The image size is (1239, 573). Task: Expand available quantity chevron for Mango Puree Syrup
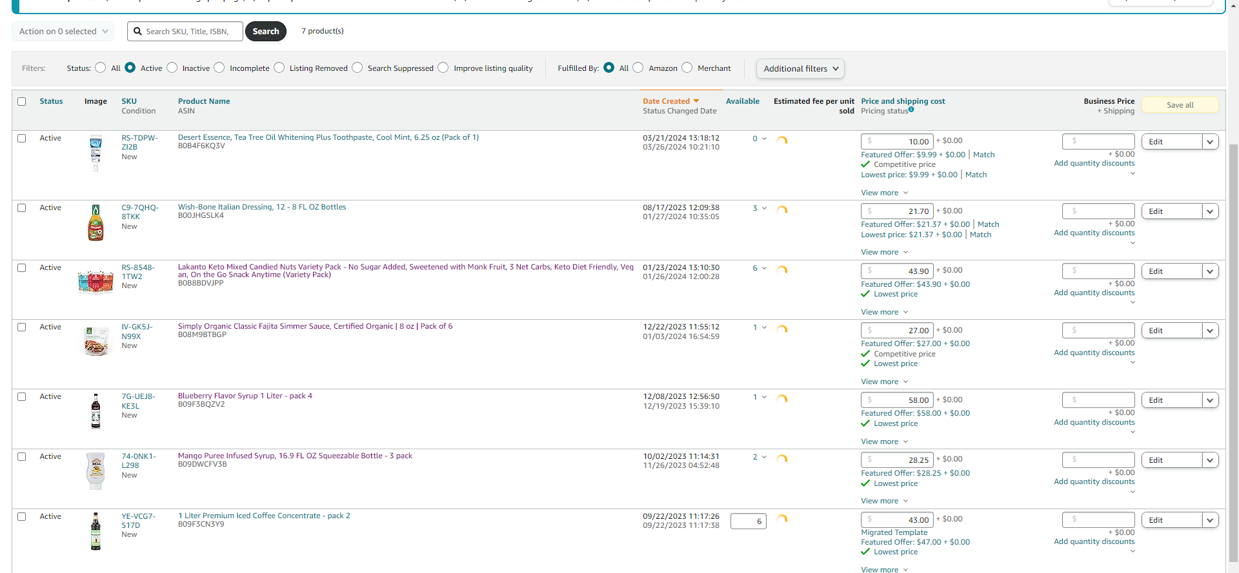[x=765, y=457]
